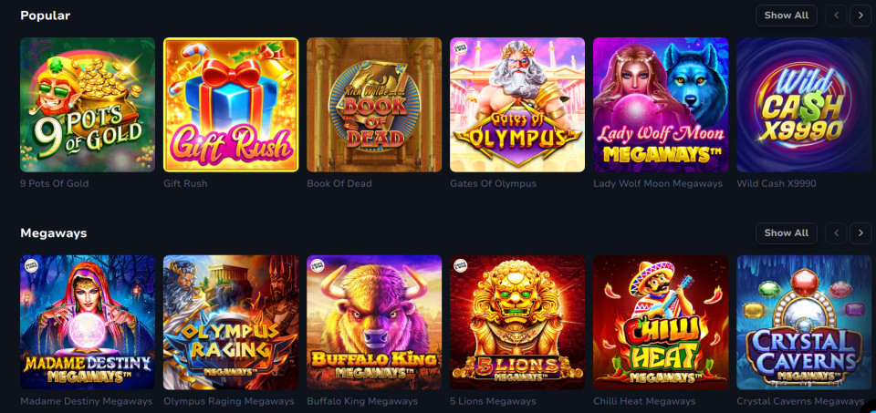This screenshot has width=876, height=413.
Task: Show all Popular games
Action: point(786,15)
